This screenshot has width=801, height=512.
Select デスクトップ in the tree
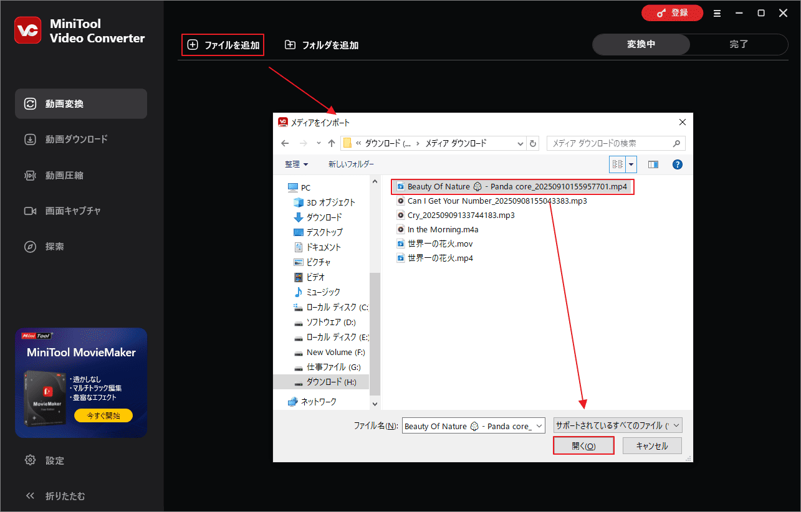click(x=319, y=232)
